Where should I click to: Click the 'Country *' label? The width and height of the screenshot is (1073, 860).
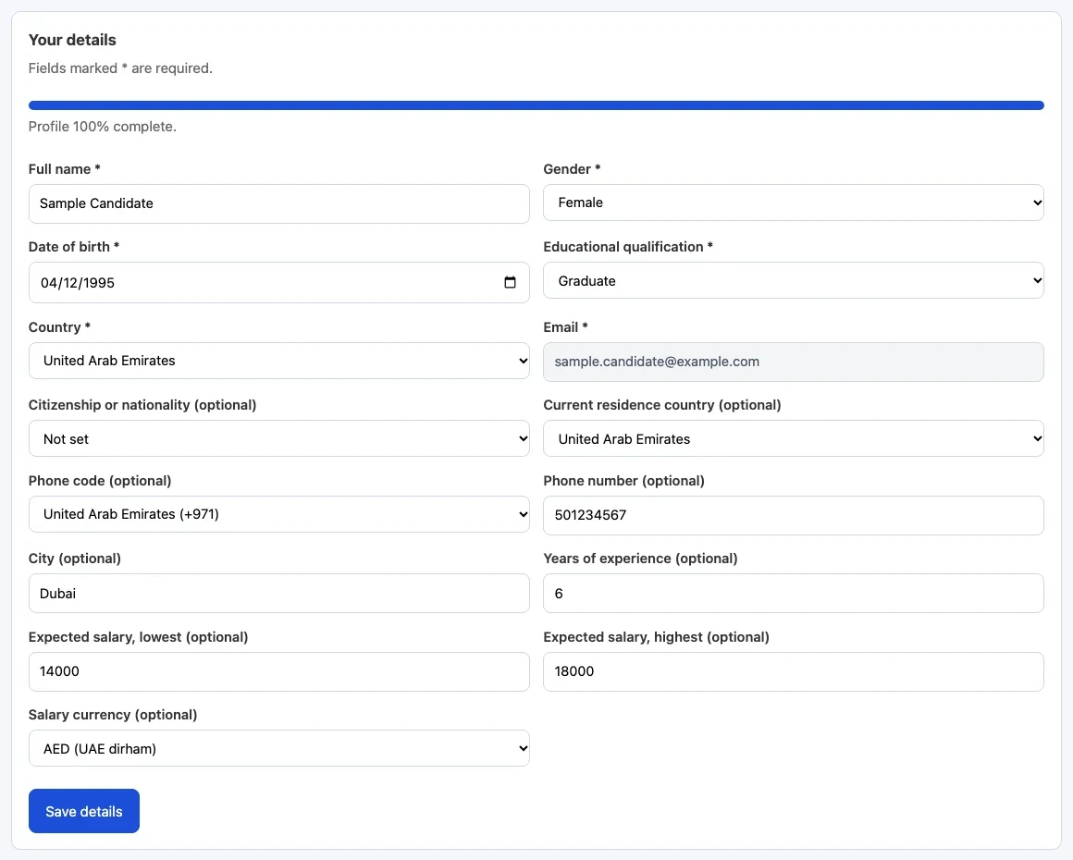click(x=59, y=327)
